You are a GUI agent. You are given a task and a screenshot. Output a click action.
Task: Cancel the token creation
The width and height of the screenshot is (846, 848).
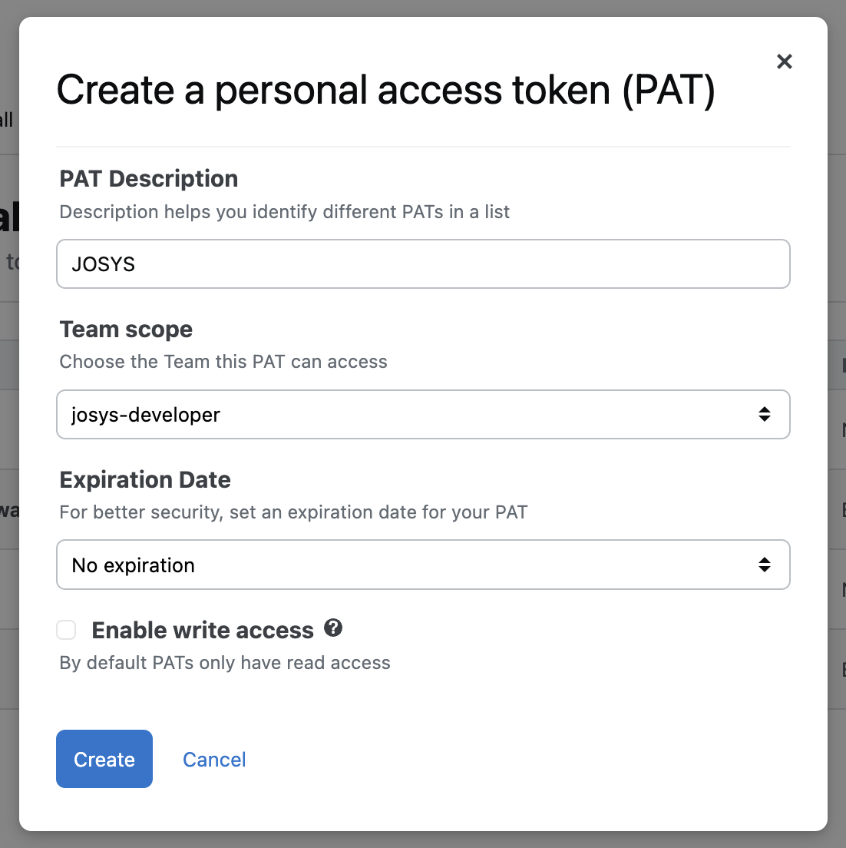[x=214, y=760]
